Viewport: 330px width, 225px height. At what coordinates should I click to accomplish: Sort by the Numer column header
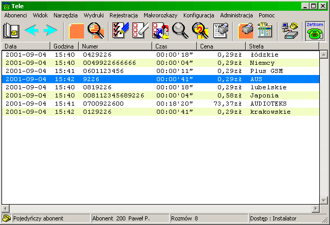point(115,46)
